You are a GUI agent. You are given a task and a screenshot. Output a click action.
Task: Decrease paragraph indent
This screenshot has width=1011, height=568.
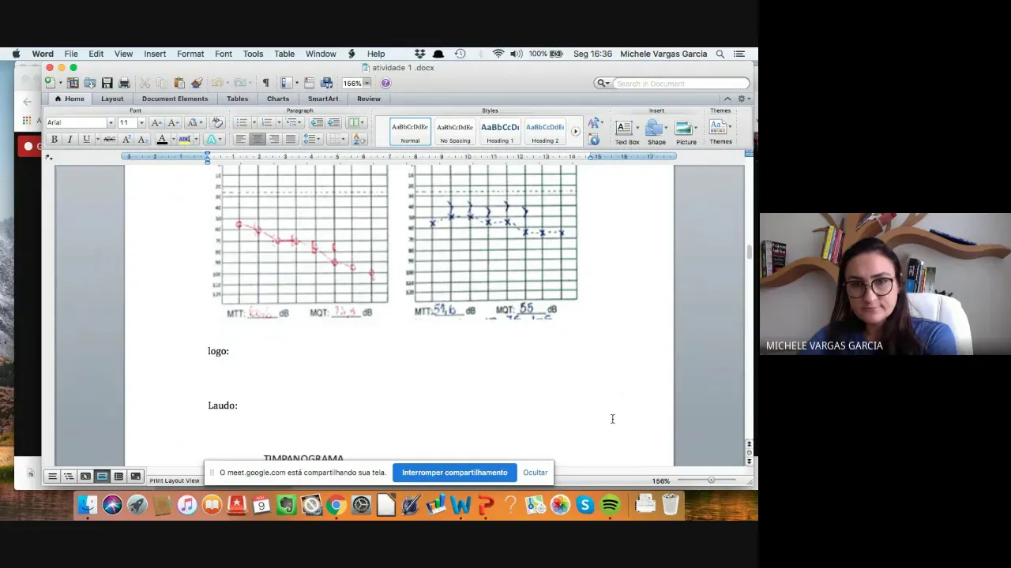click(x=317, y=122)
